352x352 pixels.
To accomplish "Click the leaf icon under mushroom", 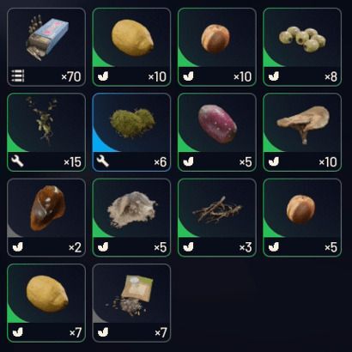I will (274, 161).
